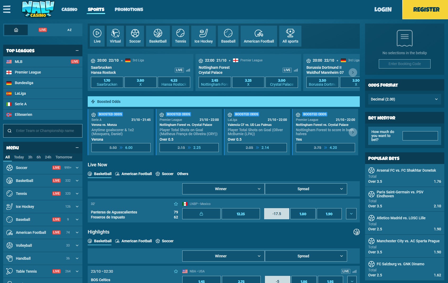Favorite the Panteras de Aguascalientes match star

tap(176, 204)
